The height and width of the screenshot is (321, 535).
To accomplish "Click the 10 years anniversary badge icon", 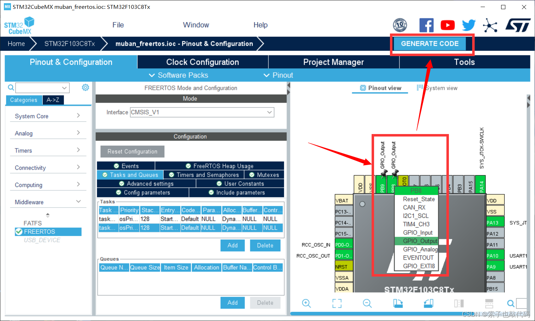I will pyautogui.click(x=400, y=25).
